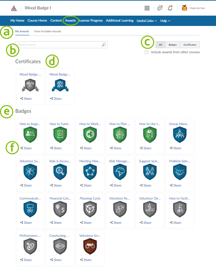The width and height of the screenshot is (216, 269).
Task: Go to My Home in navbar
Action: click(17, 21)
